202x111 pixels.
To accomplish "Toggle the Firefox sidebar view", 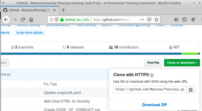I will pyautogui.click(x=185, y=19).
